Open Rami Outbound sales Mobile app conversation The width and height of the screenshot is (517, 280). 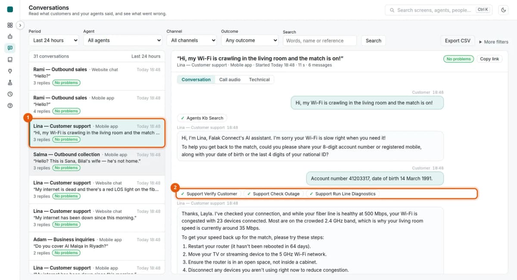(x=97, y=104)
